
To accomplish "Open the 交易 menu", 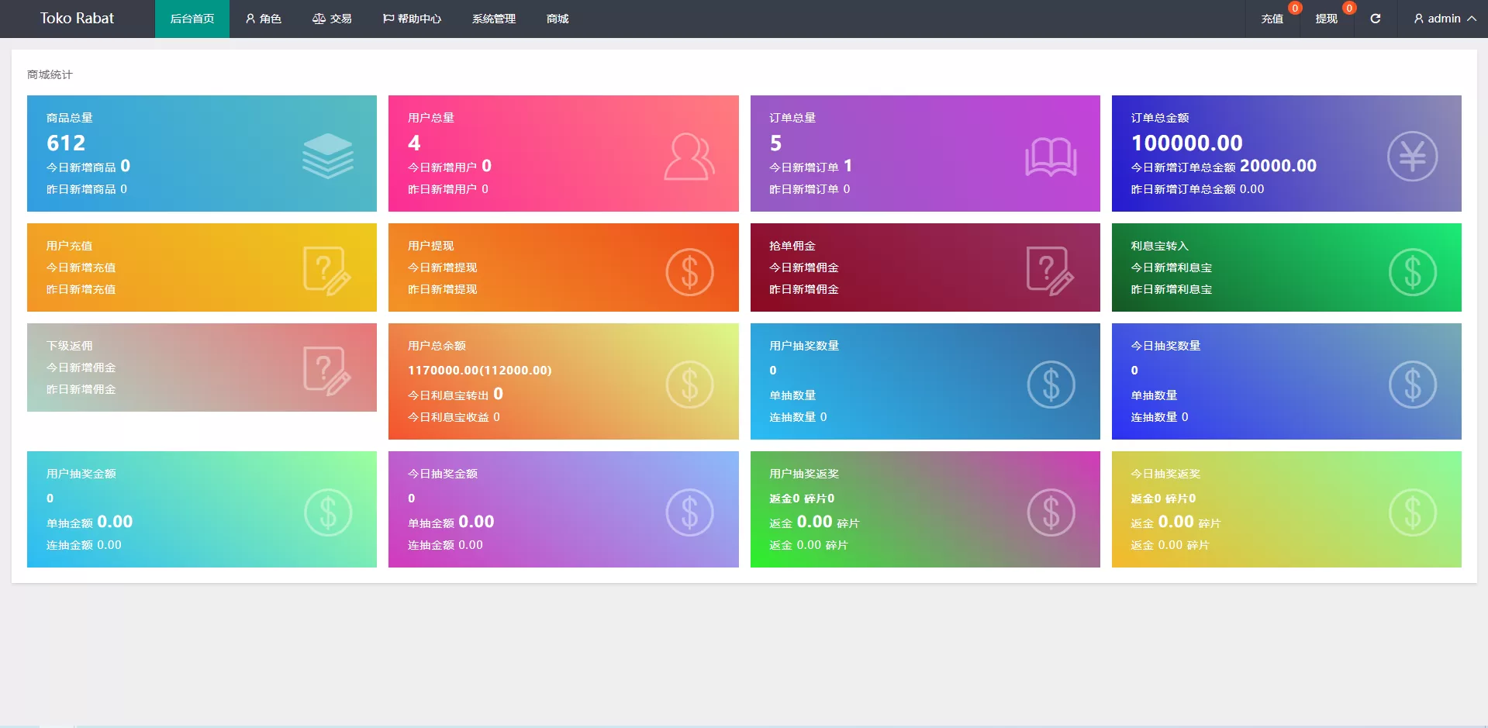I will [332, 19].
